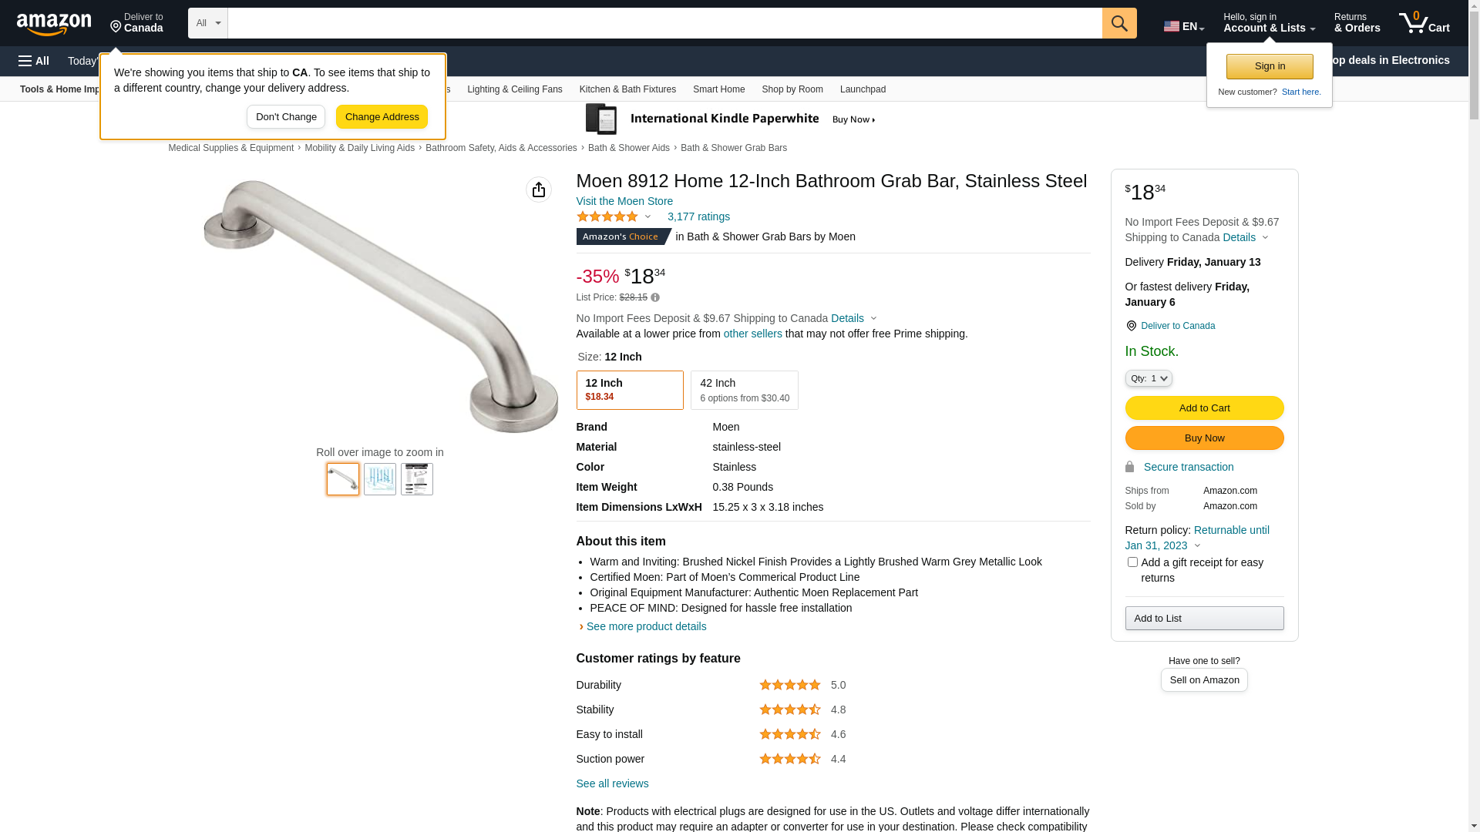Check the gift receipt checkbox
The height and width of the screenshot is (832, 1480).
click(1132, 562)
